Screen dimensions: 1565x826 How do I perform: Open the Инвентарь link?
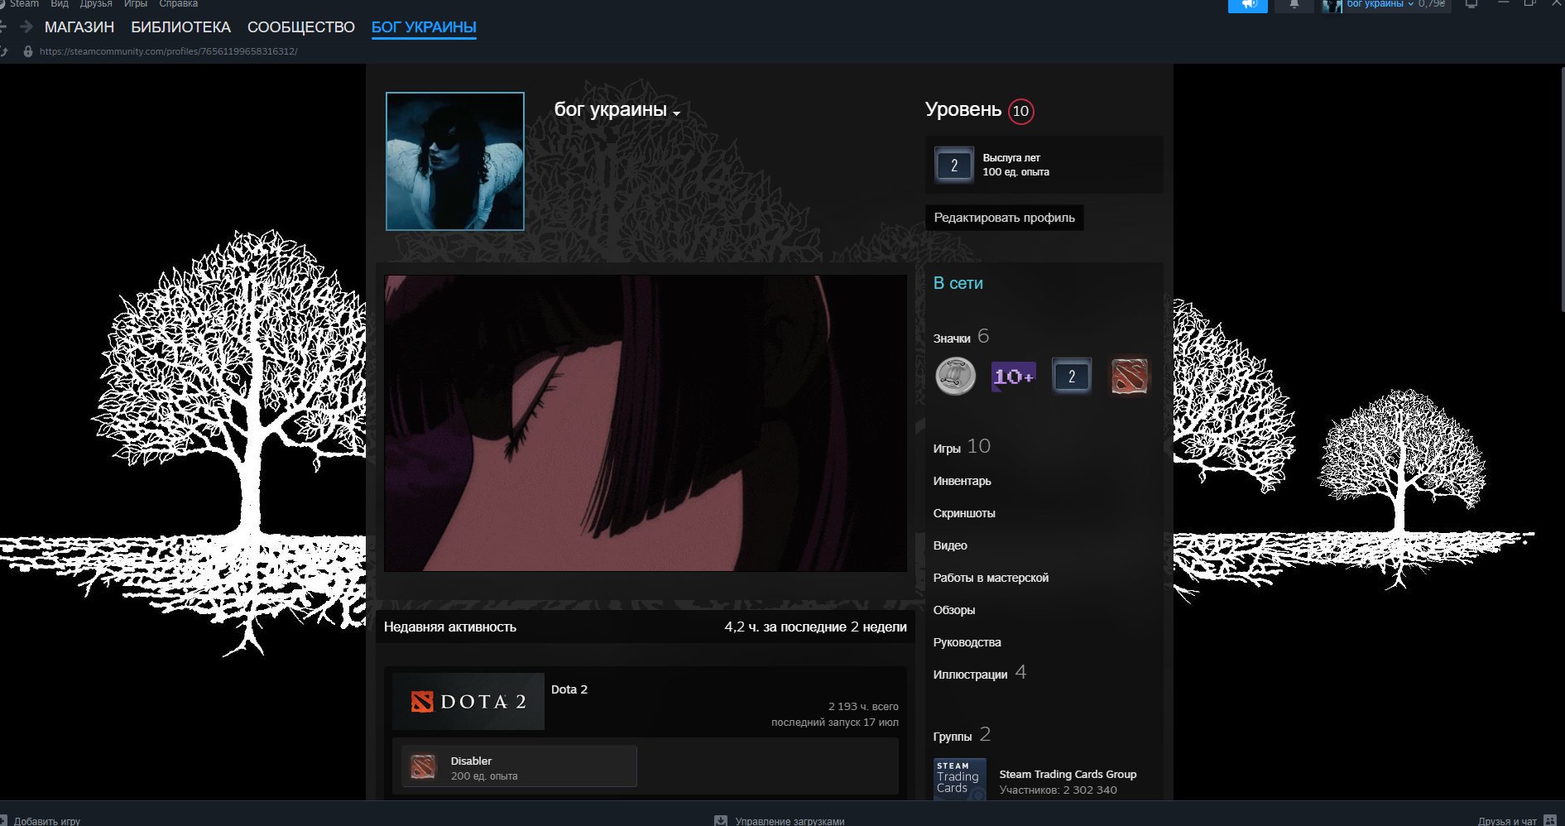point(962,481)
